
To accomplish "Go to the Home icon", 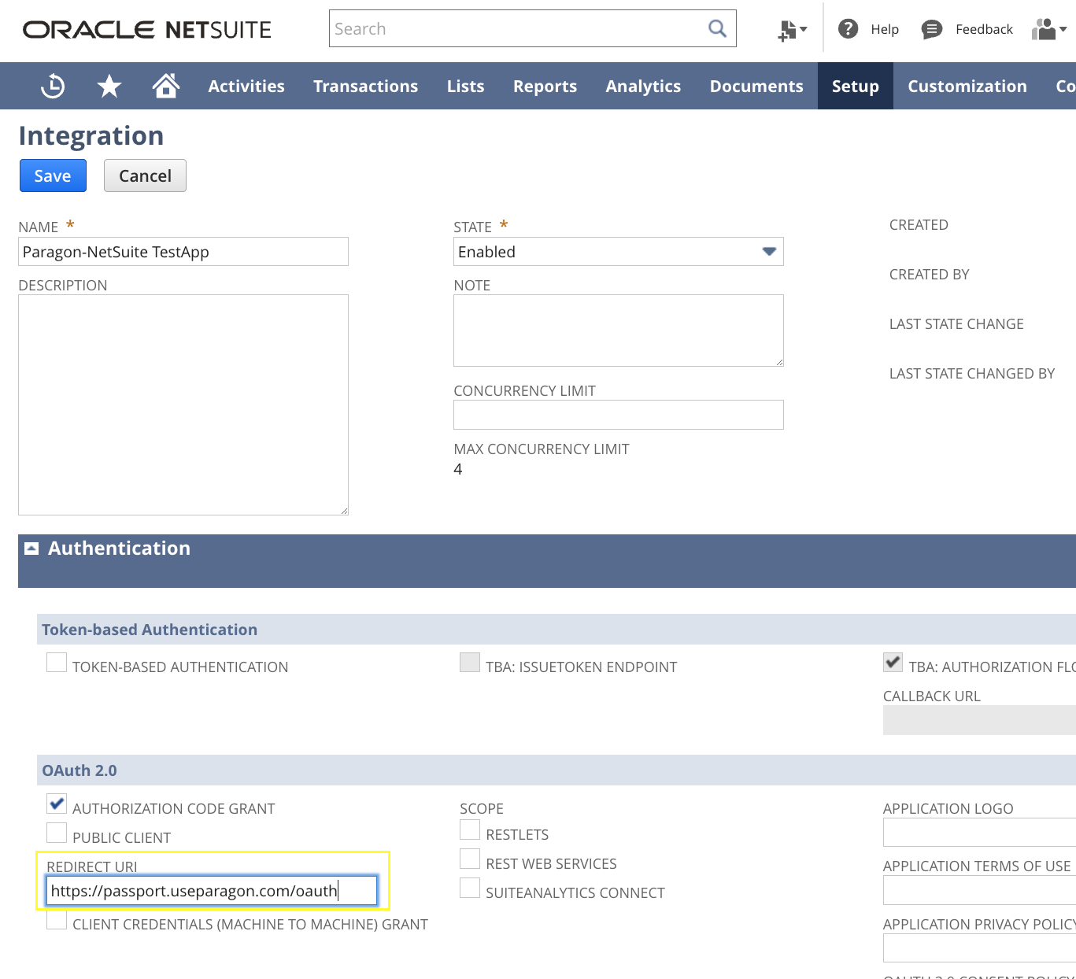I will pos(165,85).
